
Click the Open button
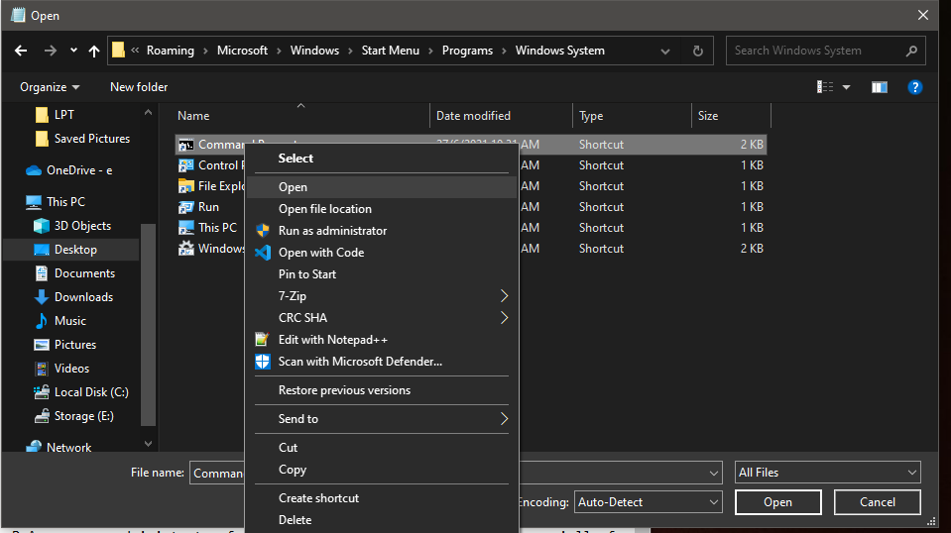click(x=778, y=502)
